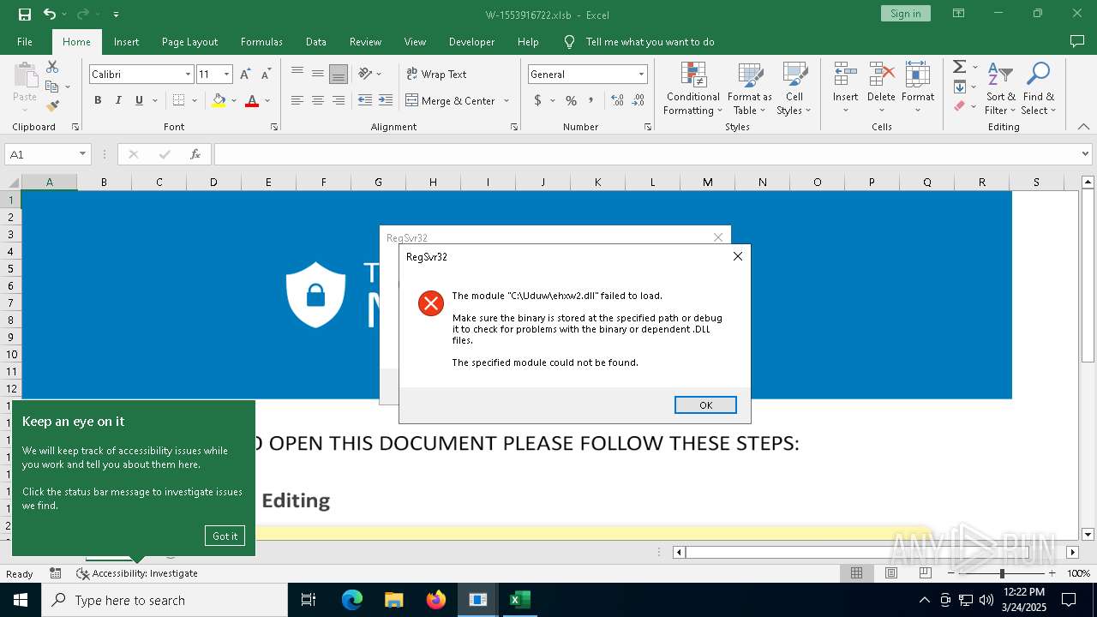The height and width of the screenshot is (617, 1097).
Task: Toggle Wrap Text
Action: pos(436,74)
